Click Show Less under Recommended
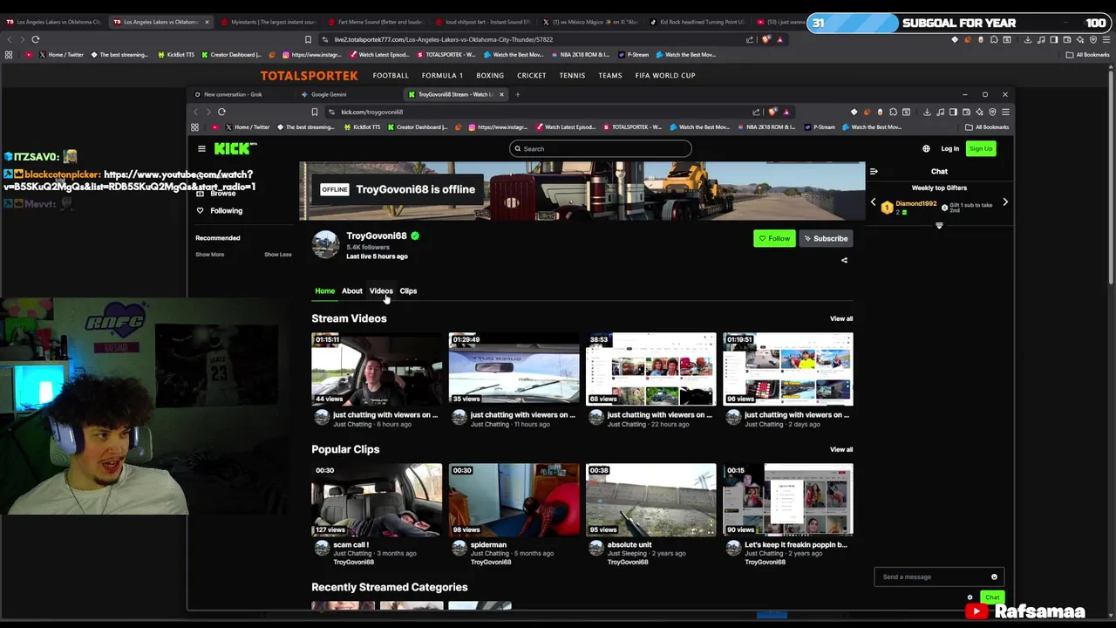This screenshot has width=1116, height=628. [278, 255]
